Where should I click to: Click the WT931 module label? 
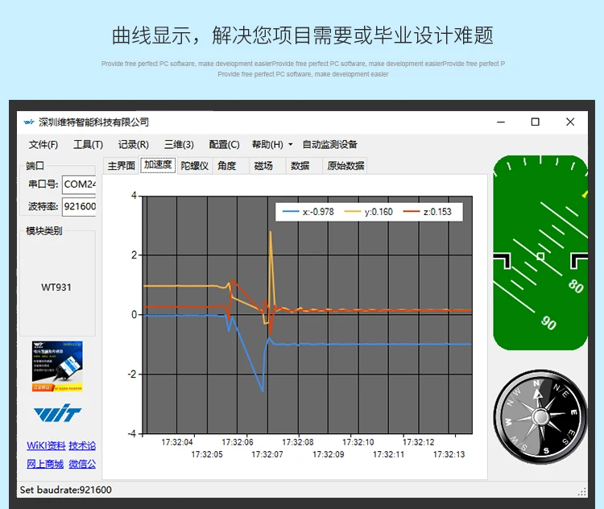click(x=56, y=288)
